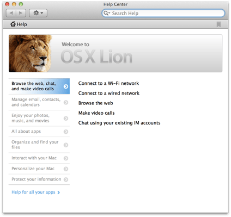Image resolution: width=231 pixels, height=217 pixels.
Task: Click the red close window button
Action: click(7, 4)
